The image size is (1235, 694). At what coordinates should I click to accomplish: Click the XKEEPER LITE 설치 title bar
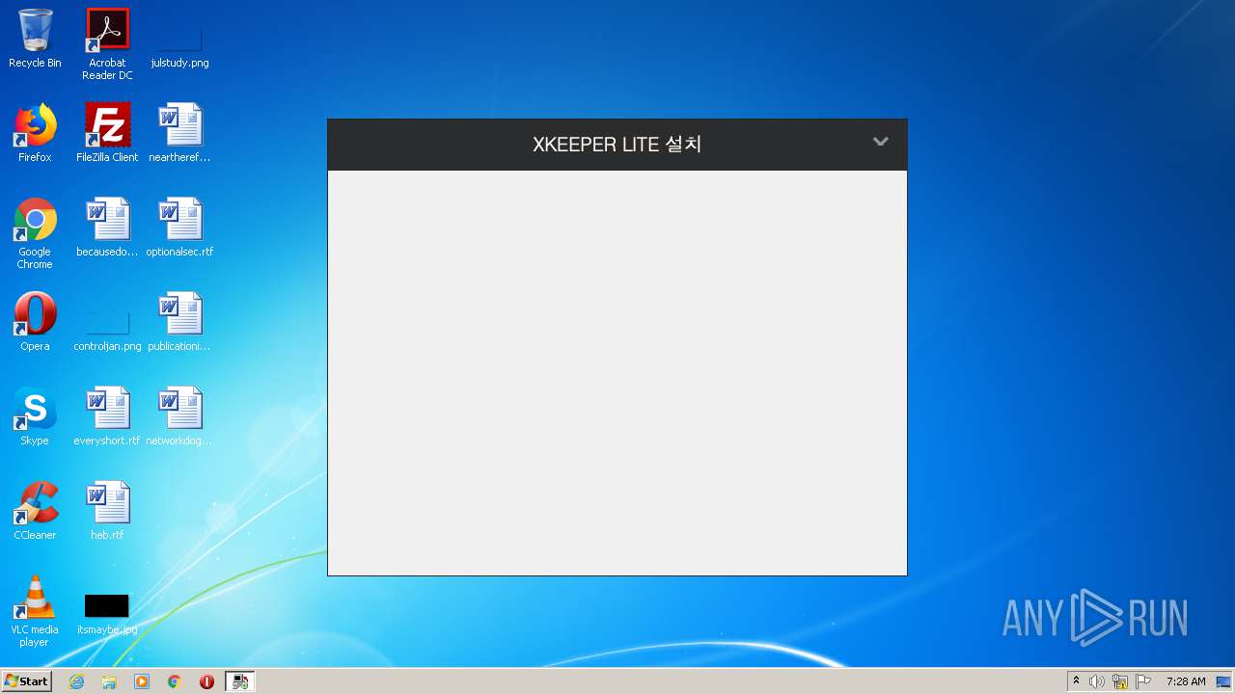click(617, 145)
